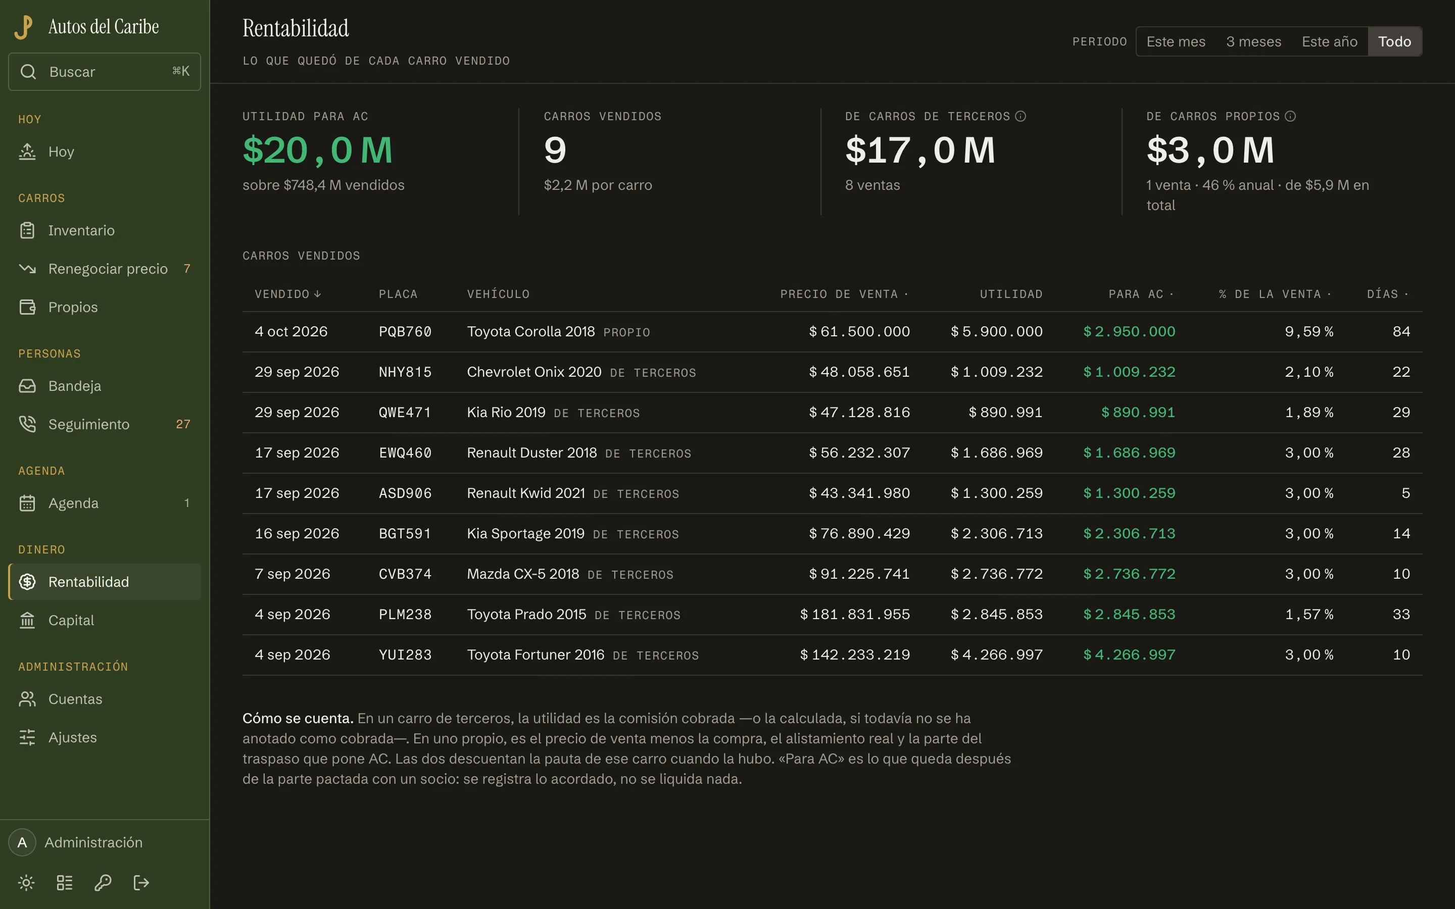Viewport: 1455px width, 909px height.
Task: Show info for De carros propios
Action: tap(1290, 116)
